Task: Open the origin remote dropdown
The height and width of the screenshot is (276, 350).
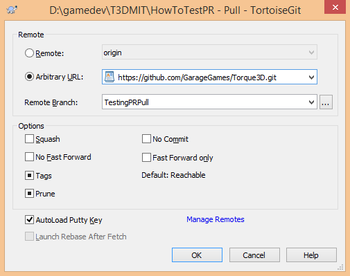Action: (209, 53)
